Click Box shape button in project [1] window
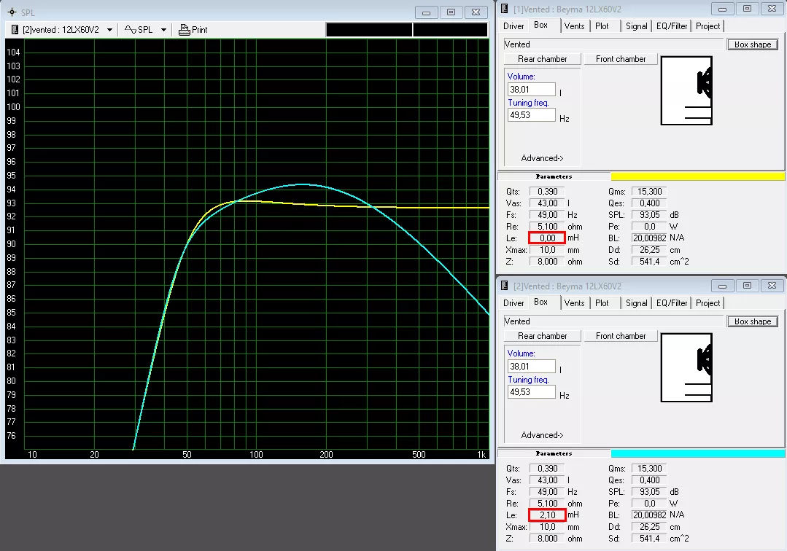The width and height of the screenshot is (787, 551). tap(752, 44)
